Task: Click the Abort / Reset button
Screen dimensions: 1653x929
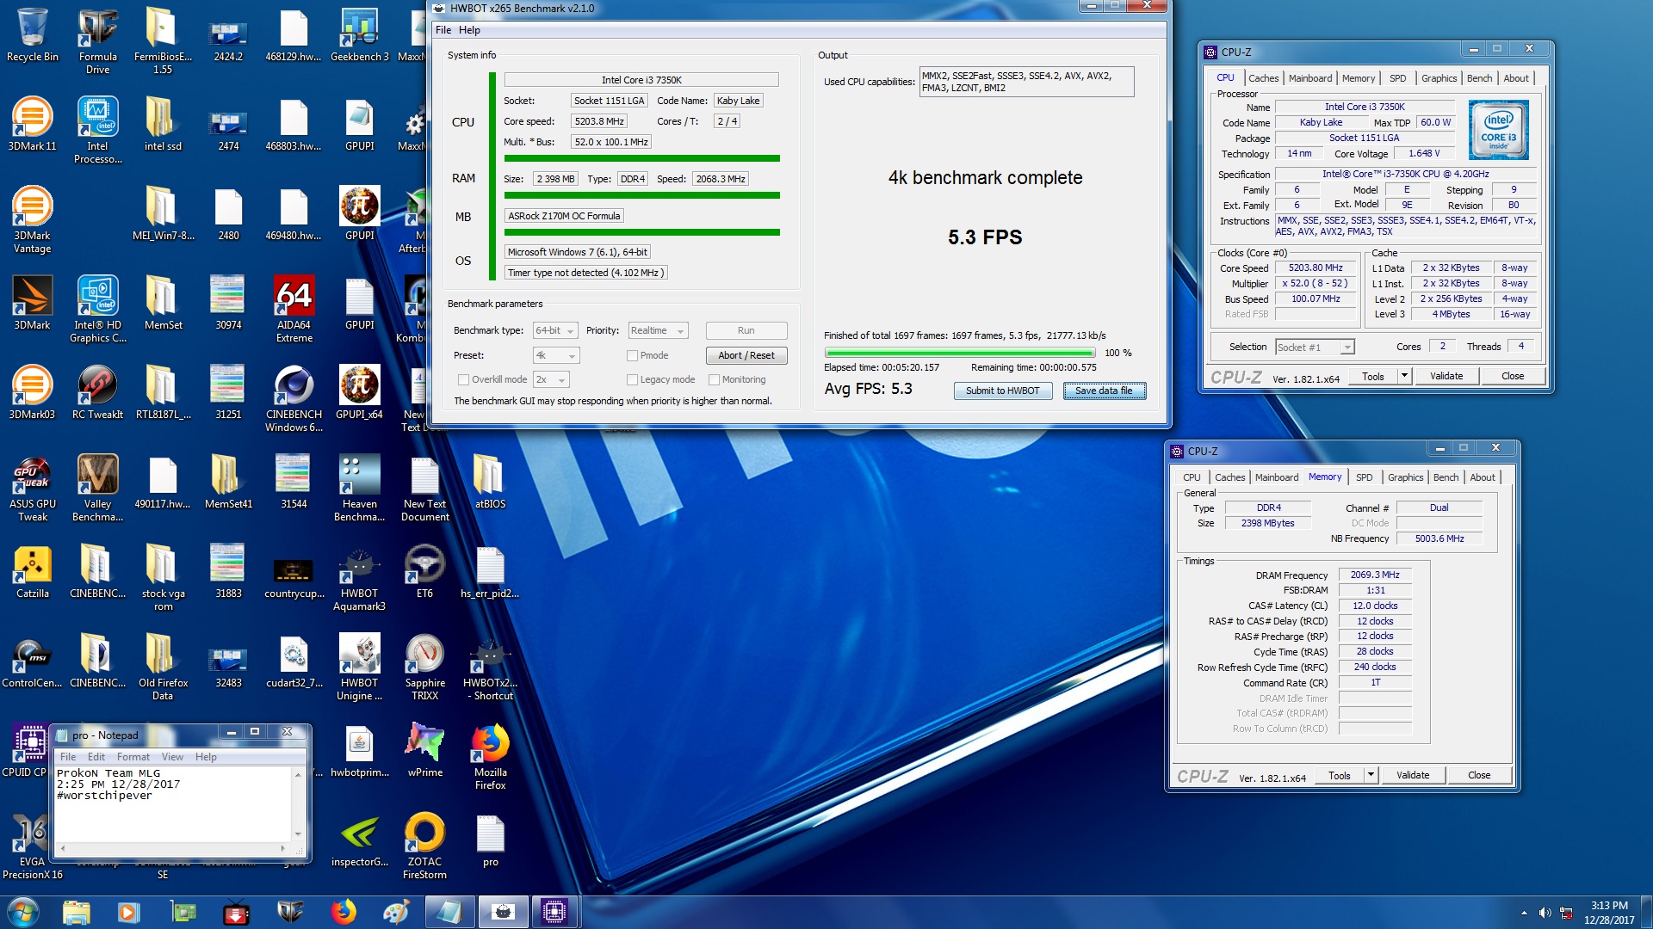Action: click(x=746, y=355)
